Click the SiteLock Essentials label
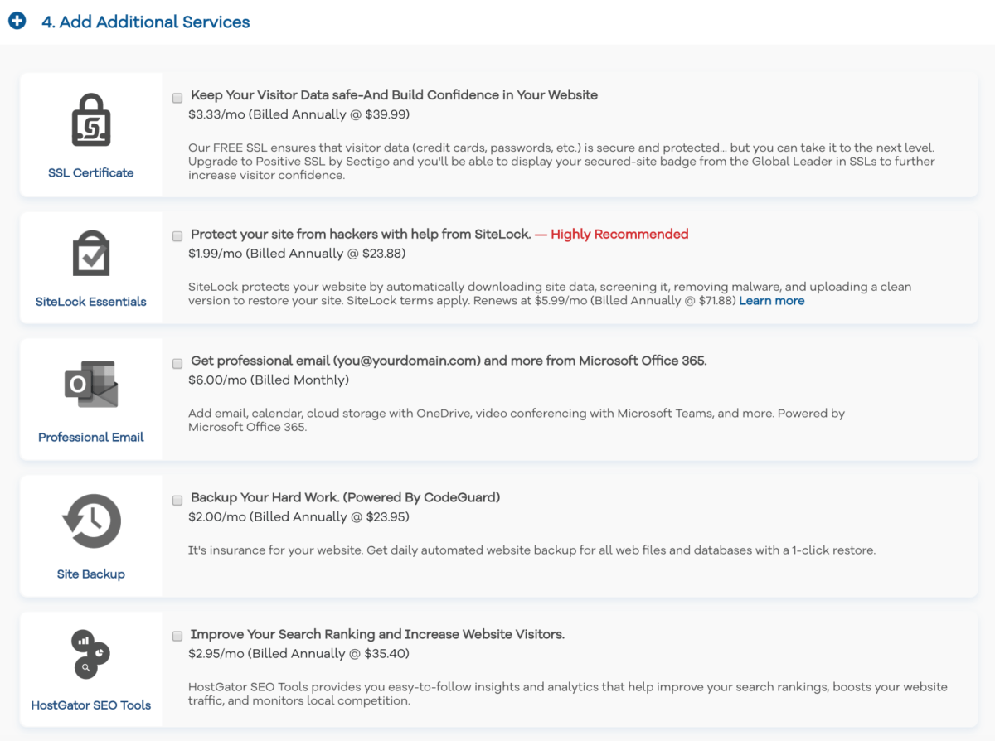Viewport: 995px width, 741px height. pos(91,302)
